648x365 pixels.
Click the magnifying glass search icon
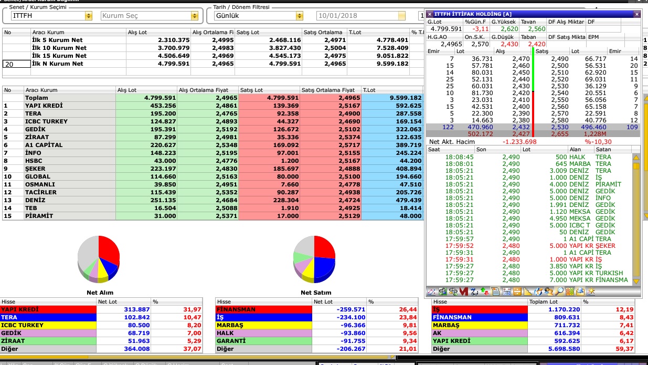coord(559,291)
